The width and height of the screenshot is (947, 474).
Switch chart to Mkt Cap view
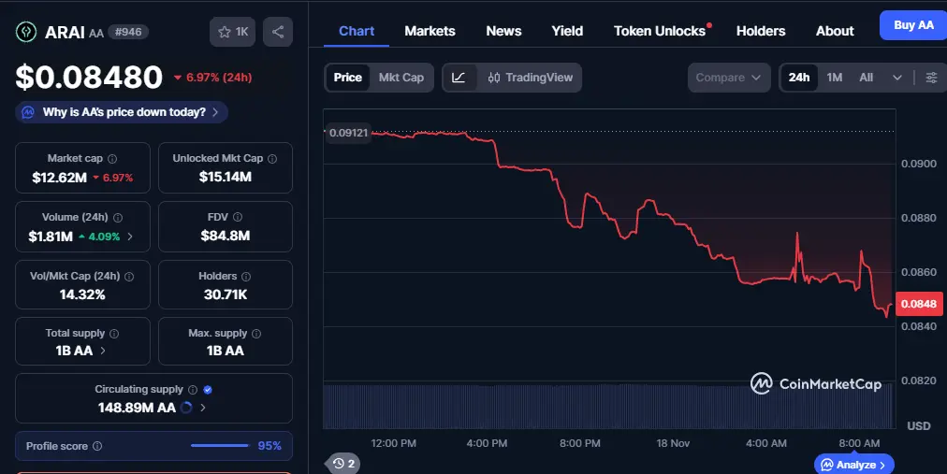point(401,78)
